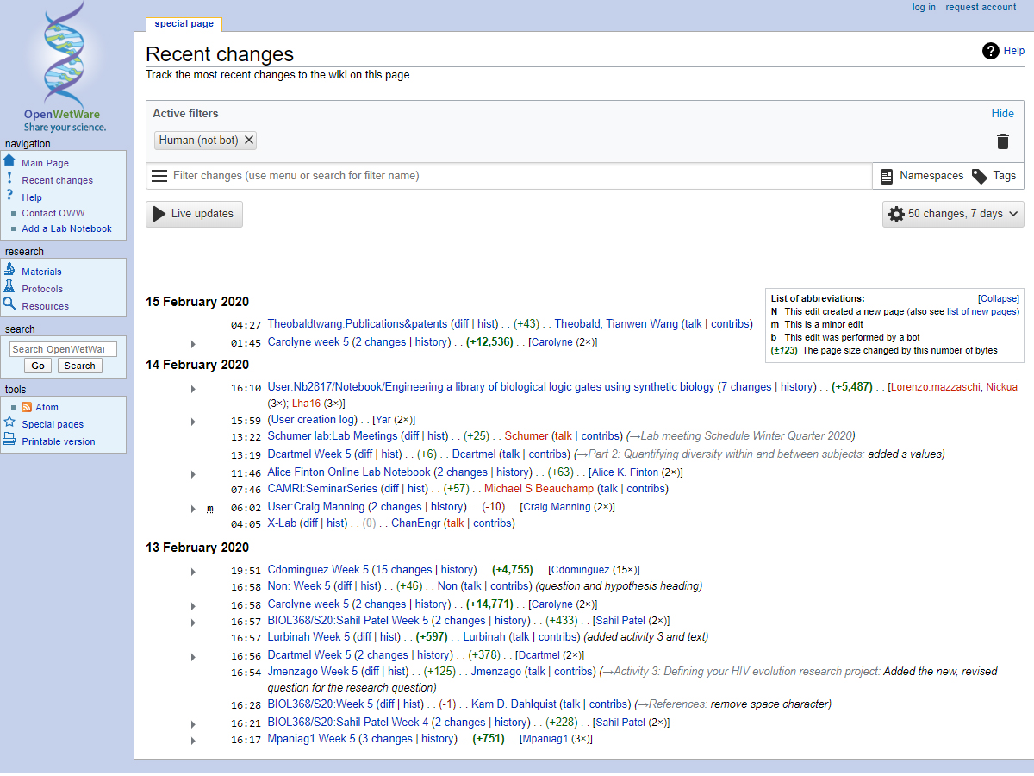1034x776 pixels.
Task: Expand the Cdominguez Week 5 changes group
Action: [x=193, y=571]
